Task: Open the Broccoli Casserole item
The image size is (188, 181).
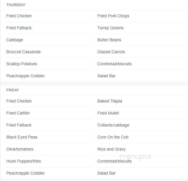Action: (23, 52)
